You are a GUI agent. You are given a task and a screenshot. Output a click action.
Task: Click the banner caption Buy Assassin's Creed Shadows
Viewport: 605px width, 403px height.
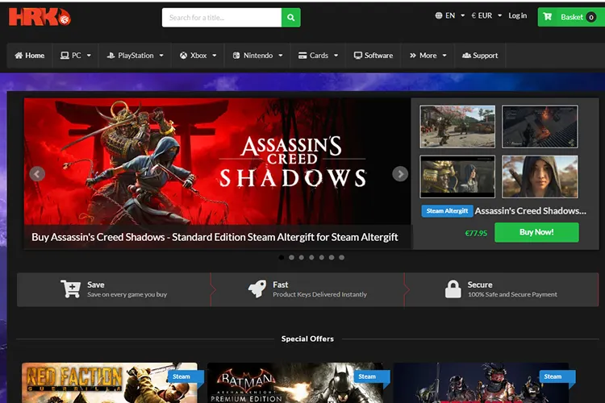point(215,237)
